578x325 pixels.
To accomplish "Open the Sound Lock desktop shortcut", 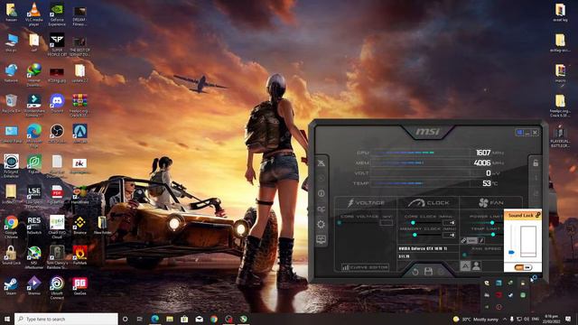I will pyautogui.click(x=11, y=255).
